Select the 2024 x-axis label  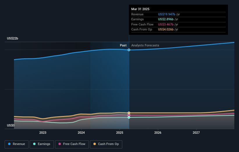pos(81,133)
